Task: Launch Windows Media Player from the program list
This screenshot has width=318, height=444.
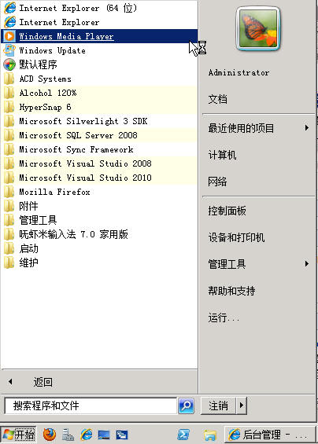Action: point(99,36)
